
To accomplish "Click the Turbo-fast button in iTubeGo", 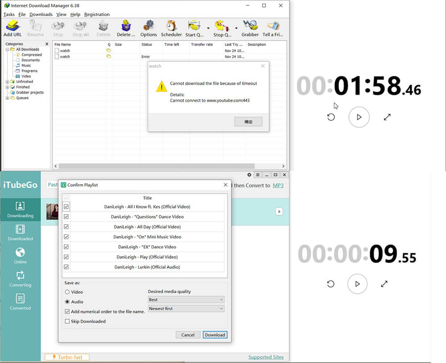I will pyautogui.click(x=67, y=357).
